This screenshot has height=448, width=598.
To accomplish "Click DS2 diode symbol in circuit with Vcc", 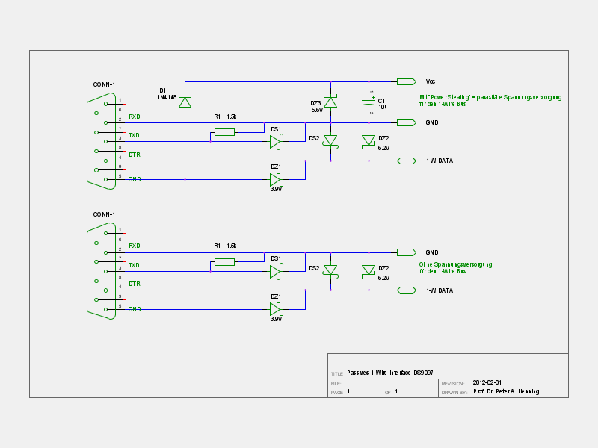I will 330,140.
